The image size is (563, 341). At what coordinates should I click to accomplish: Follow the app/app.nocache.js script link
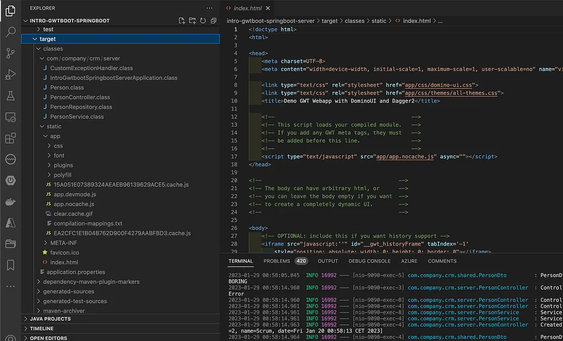coord(405,157)
